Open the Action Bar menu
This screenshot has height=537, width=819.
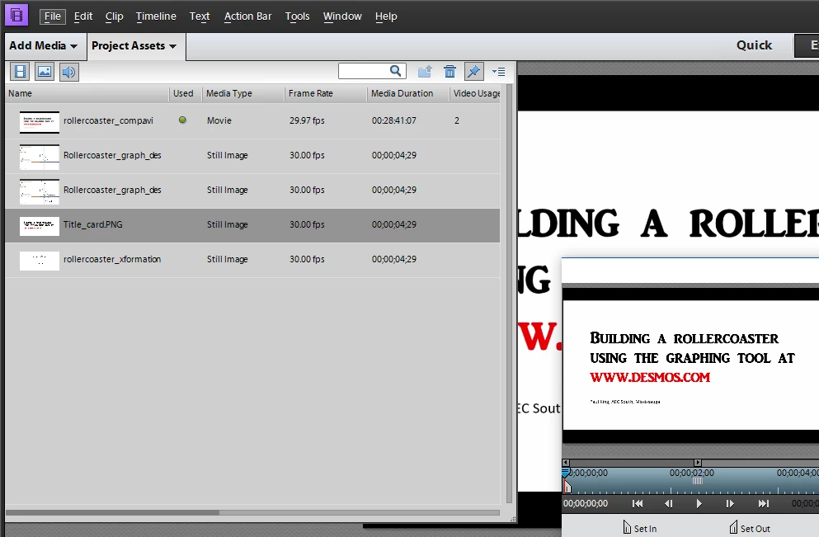click(x=247, y=16)
